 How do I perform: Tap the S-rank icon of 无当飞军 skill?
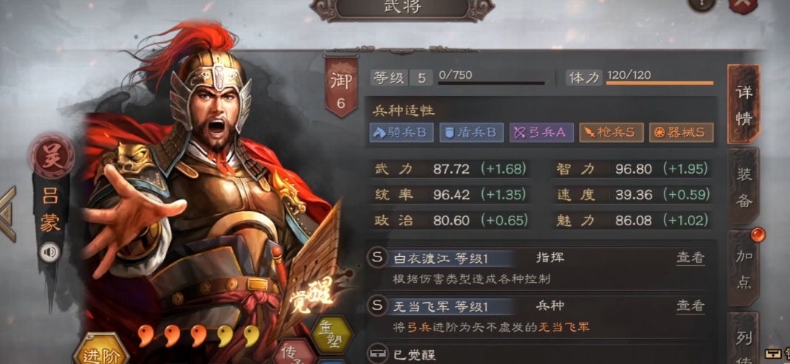377,306
